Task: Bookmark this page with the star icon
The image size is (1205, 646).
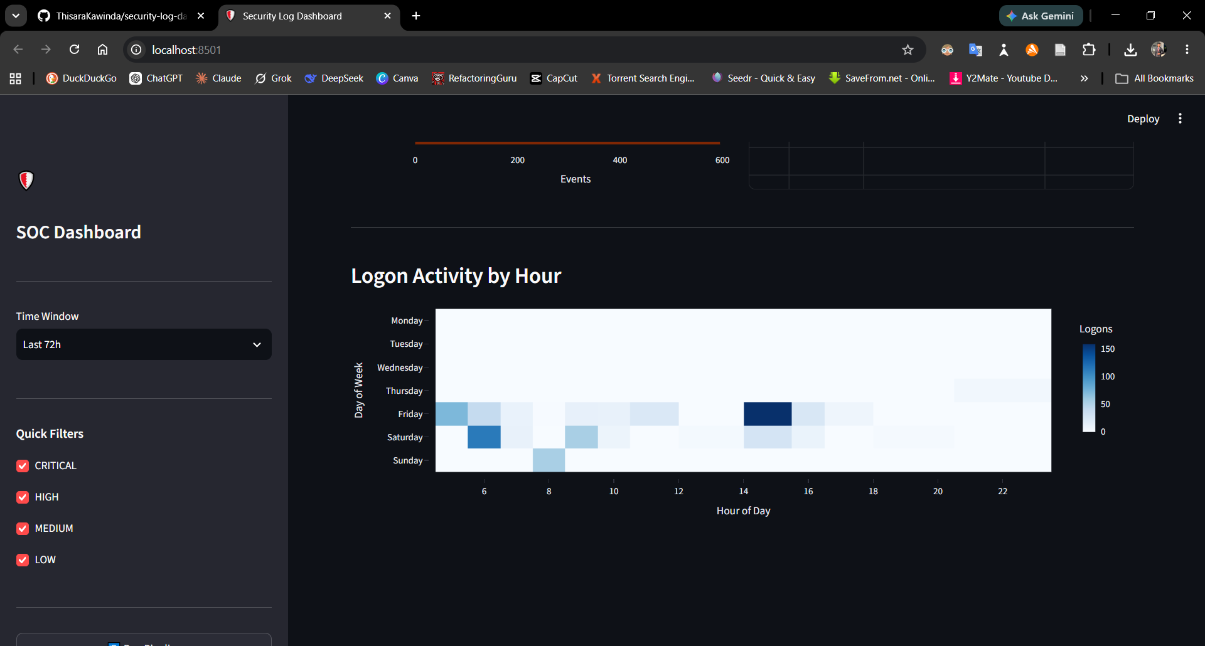Action: coord(908,50)
